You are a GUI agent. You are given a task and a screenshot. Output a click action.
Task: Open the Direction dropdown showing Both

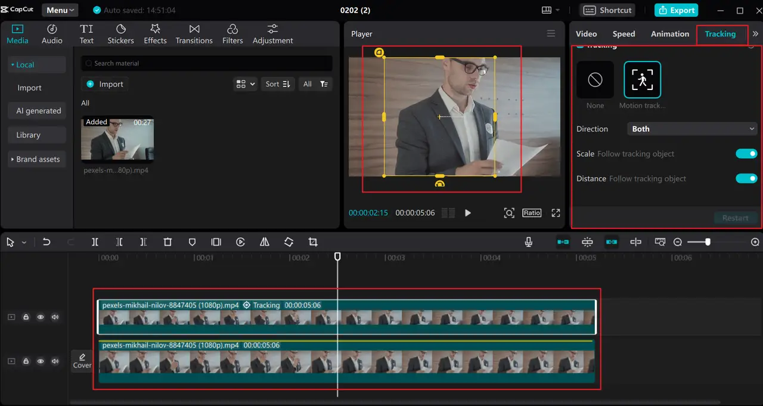click(x=693, y=129)
